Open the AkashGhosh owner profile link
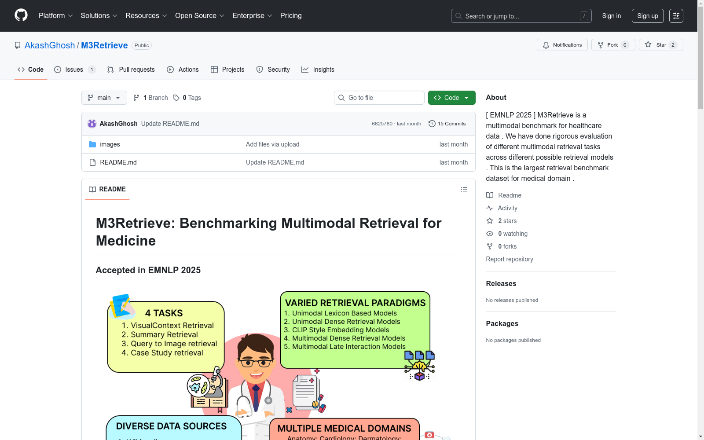Viewport: 704px width, 440px height. tap(50, 45)
